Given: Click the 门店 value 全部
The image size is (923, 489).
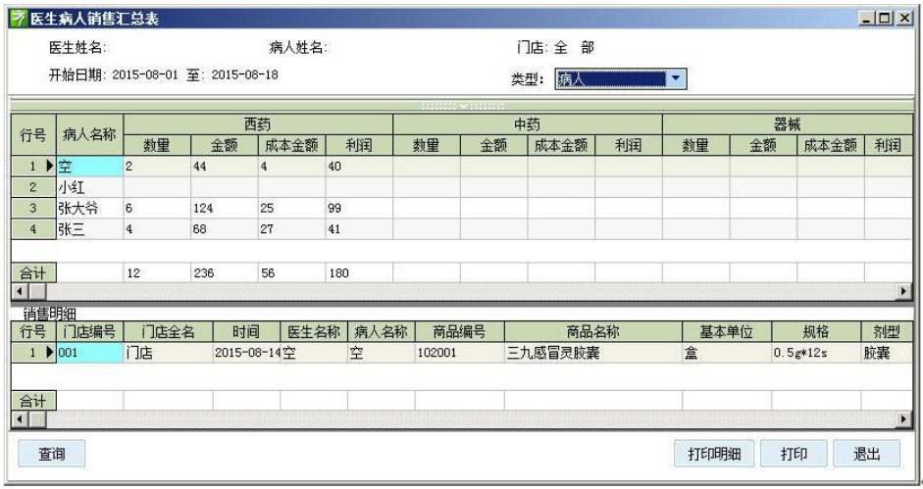Looking at the screenshot, I should click(575, 48).
